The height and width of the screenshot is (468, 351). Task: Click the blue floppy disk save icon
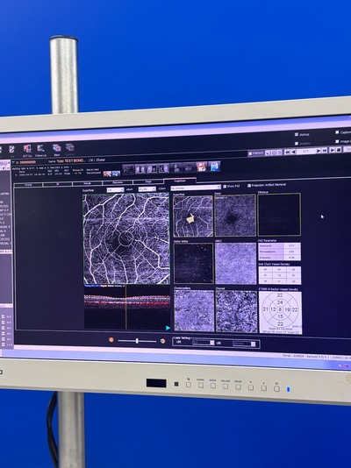pos(214,167)
